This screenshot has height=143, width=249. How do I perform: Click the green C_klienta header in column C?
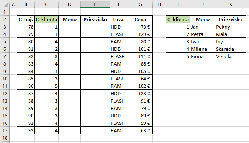click(46, 19)
